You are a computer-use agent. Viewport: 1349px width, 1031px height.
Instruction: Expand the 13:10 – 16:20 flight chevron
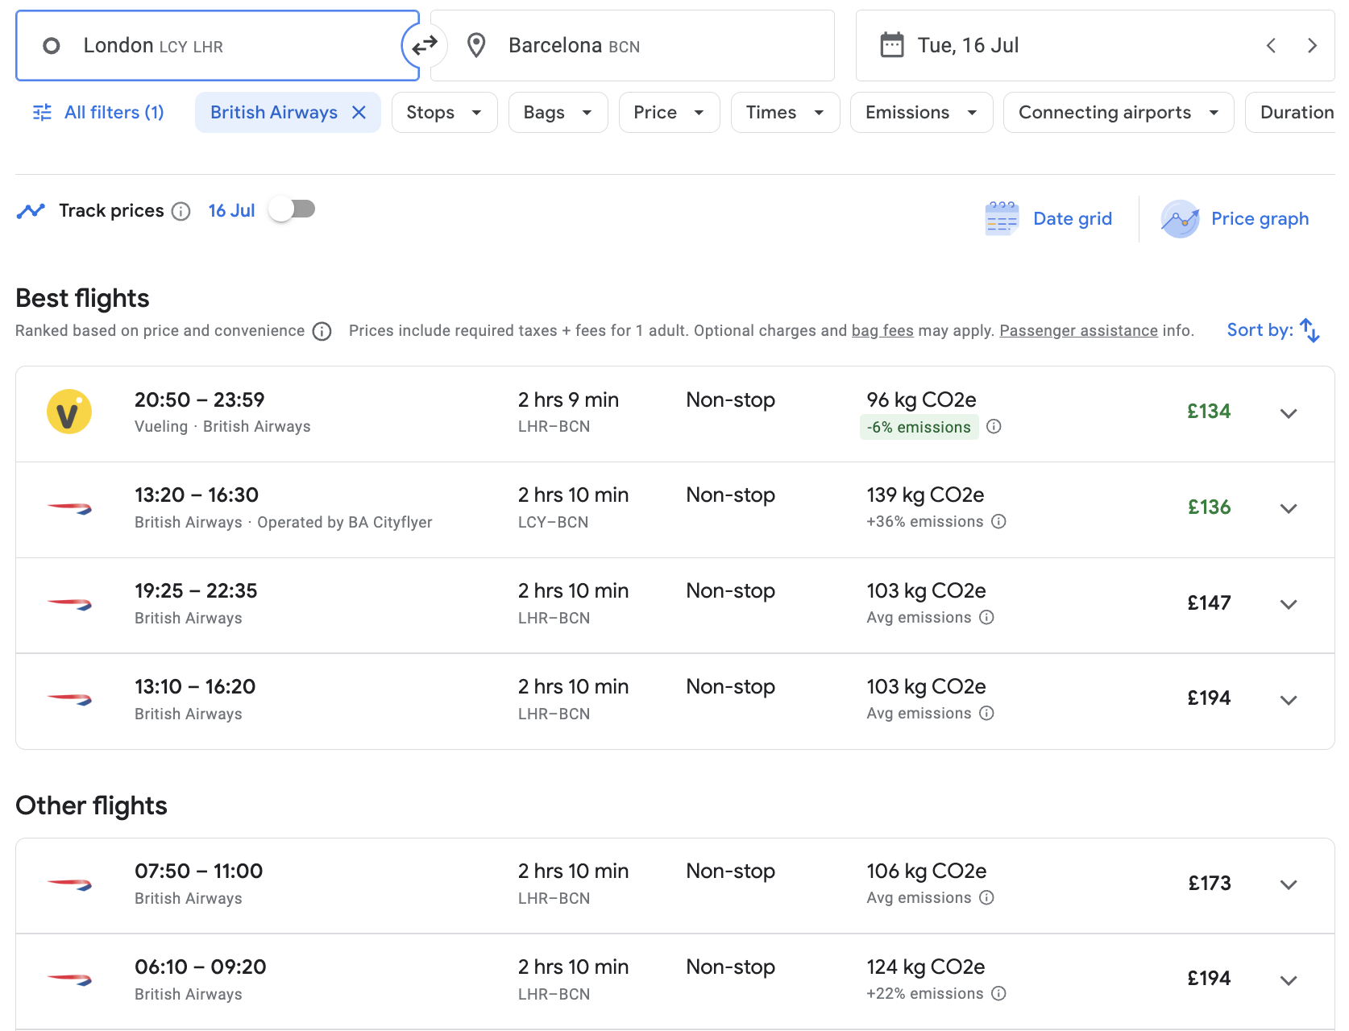[1289, 700]
